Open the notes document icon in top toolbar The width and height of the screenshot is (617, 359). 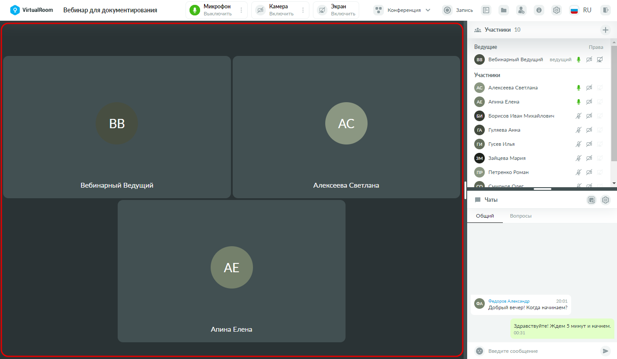tap(486, 10)
